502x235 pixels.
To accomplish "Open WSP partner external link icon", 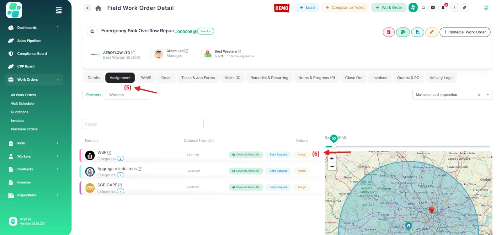I will pos(109,153).
